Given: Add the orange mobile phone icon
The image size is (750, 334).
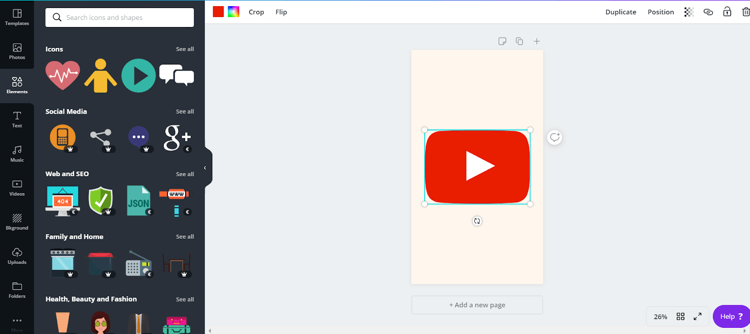Looking at the screenshot, I should point(63,137).
